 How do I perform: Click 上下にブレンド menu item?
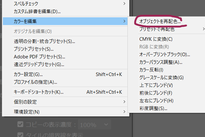156,85
